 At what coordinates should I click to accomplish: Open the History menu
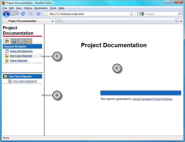point(28,8)
